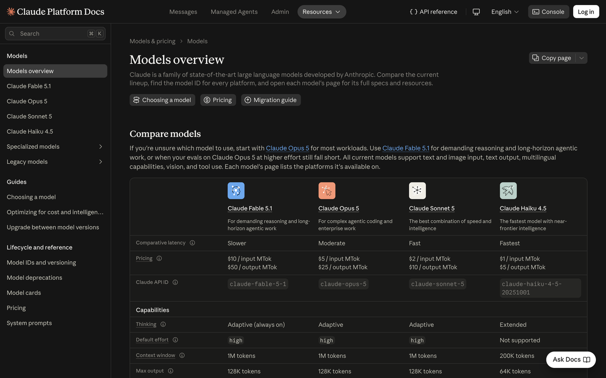
Task: Click the claude-sonnet-5 API ID code
Action: tap(437, 284)
